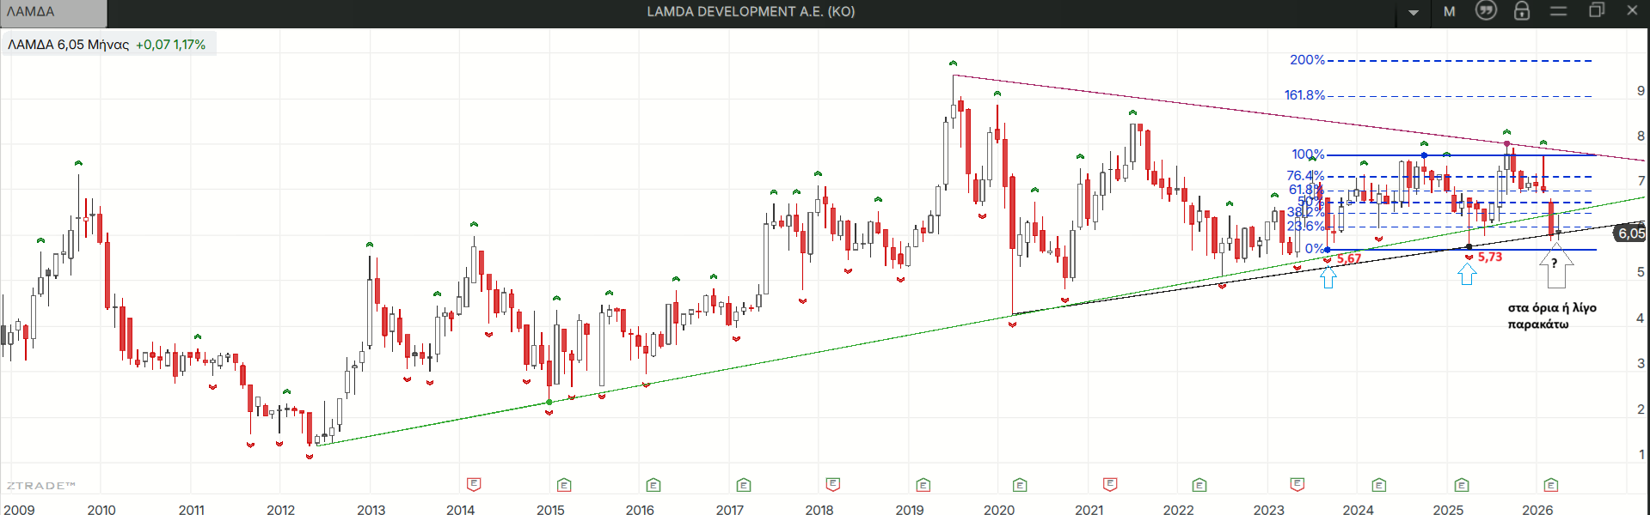1650x515 pixels.
Task: Select the ΛΑΜΔΑ symbol tab
Action: [53, 12]
